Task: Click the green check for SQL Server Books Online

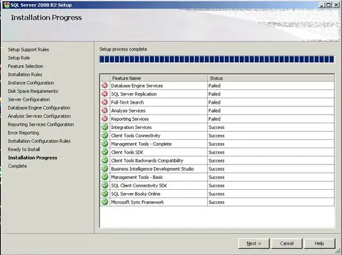Action: (x=104, y=194)
